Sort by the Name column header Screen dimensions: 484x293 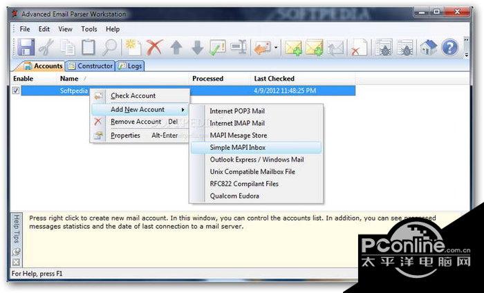click(69, 79)
